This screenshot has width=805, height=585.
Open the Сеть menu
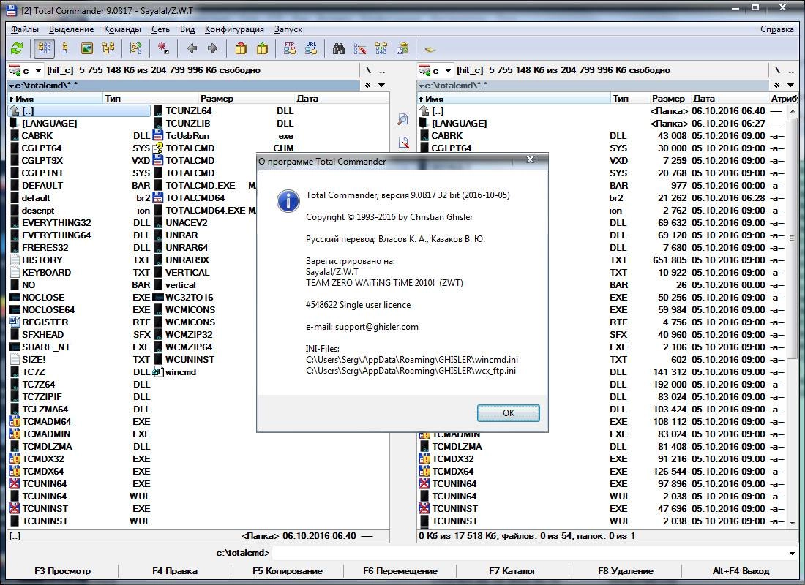point(160,29)
